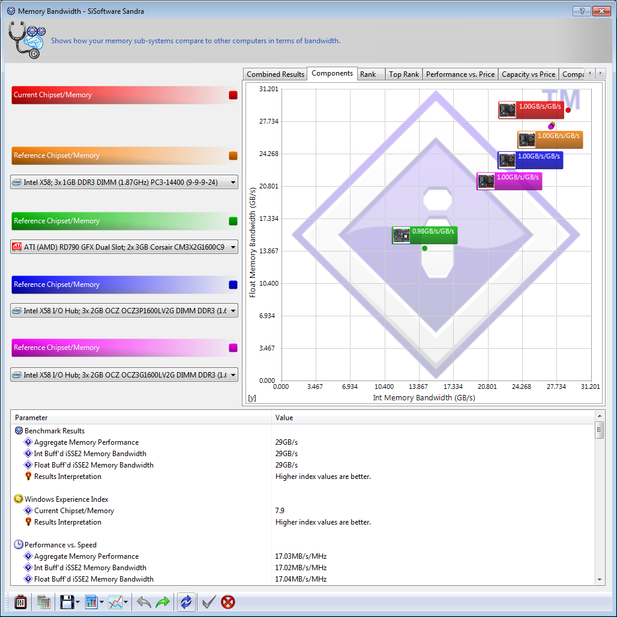Switch to the Combined Results tab

275,74
